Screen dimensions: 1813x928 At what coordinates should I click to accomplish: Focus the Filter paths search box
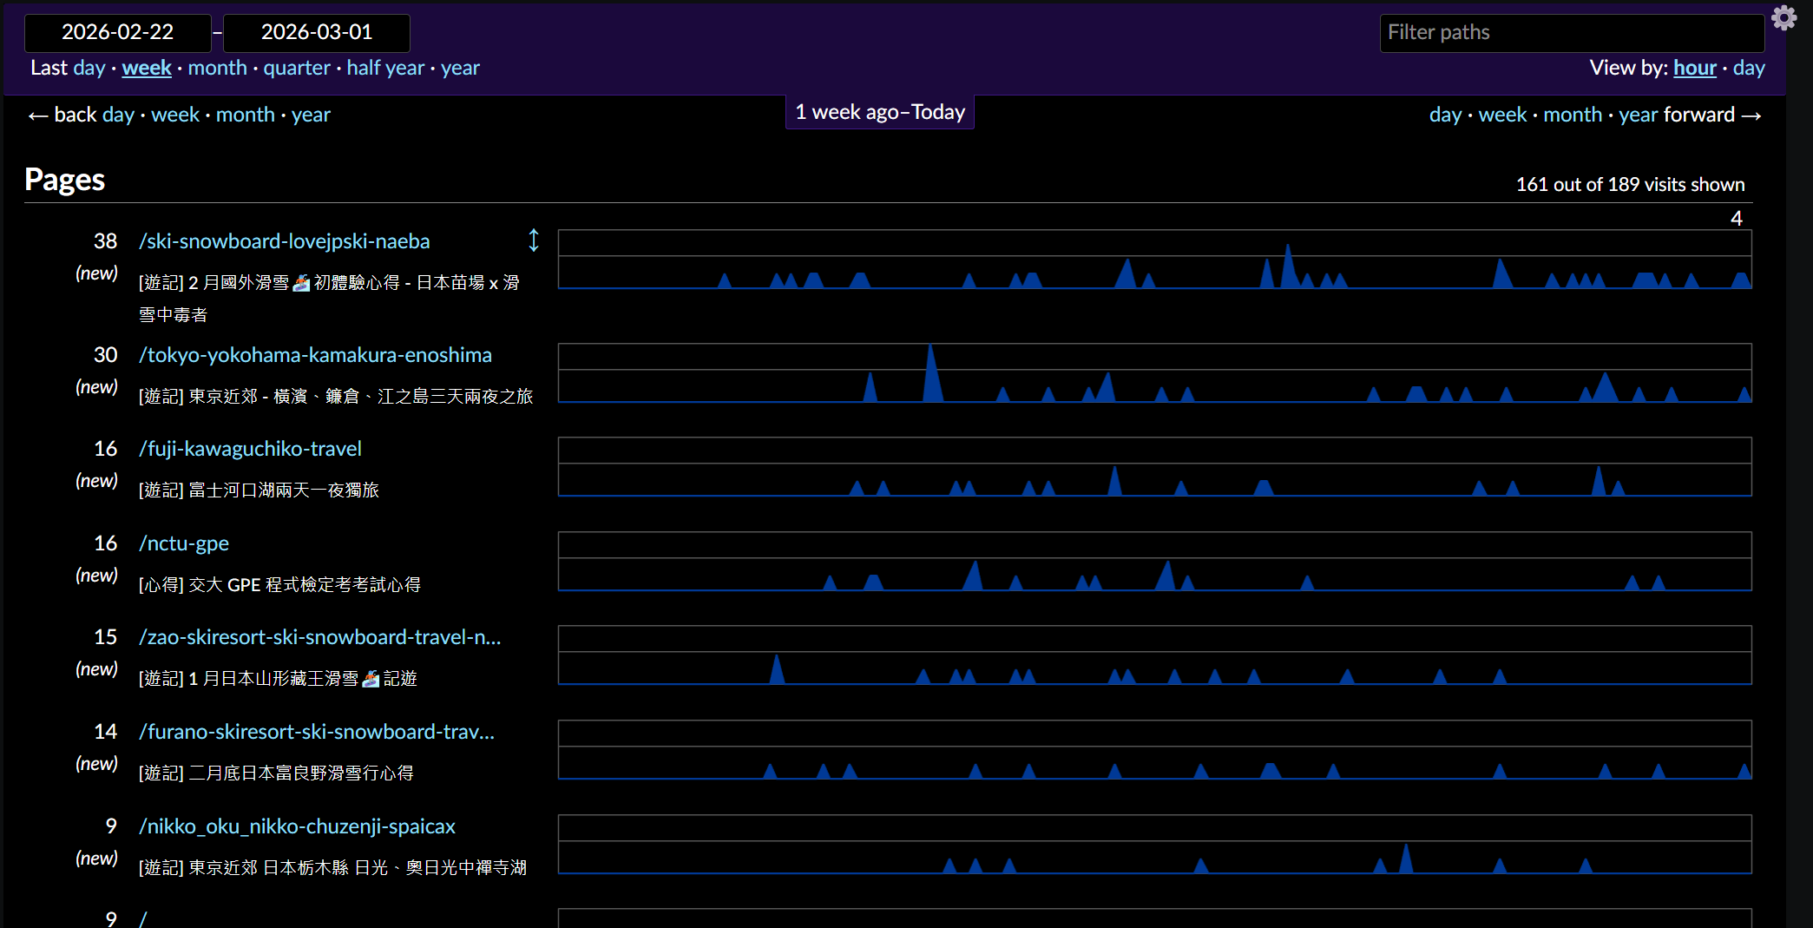click(1571, 33)
